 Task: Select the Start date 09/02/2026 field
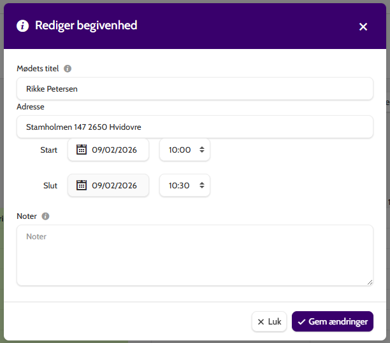108,150
